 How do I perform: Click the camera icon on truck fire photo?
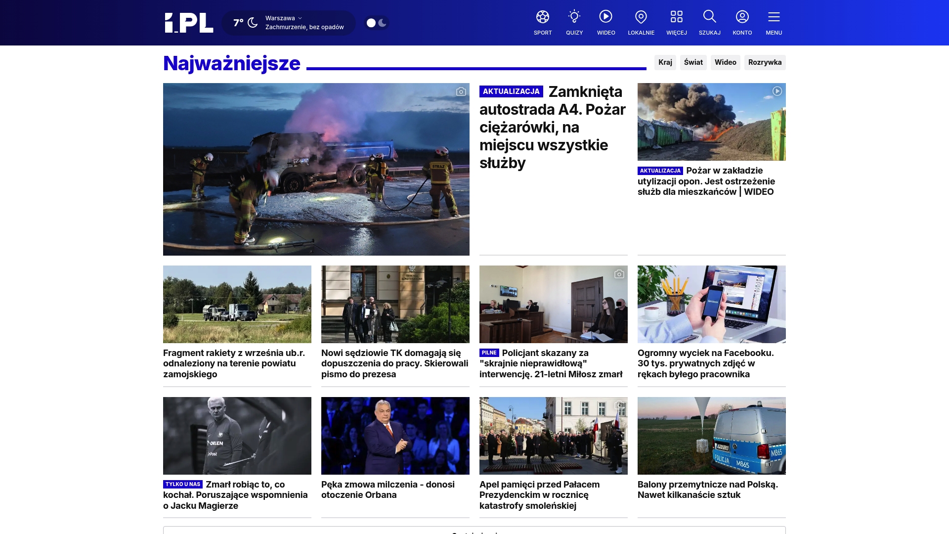[460, 91]
